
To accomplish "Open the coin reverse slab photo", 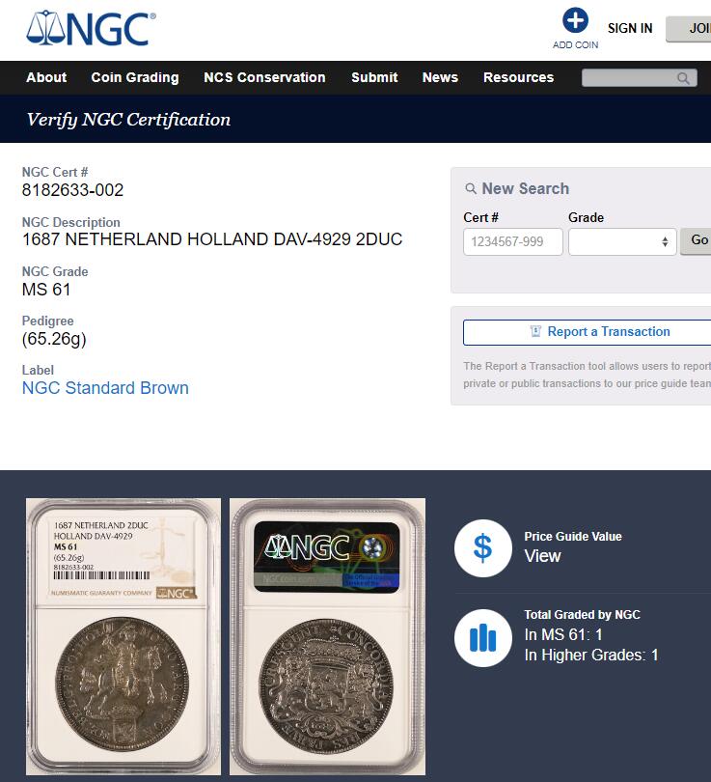I will [x=327, y=636].
